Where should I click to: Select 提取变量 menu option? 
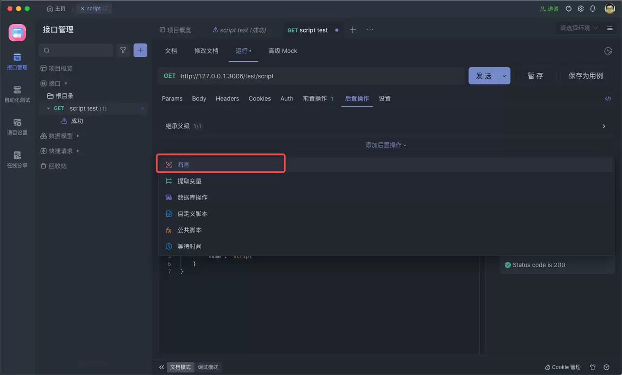pyautogui.click(x=386, y=181)
